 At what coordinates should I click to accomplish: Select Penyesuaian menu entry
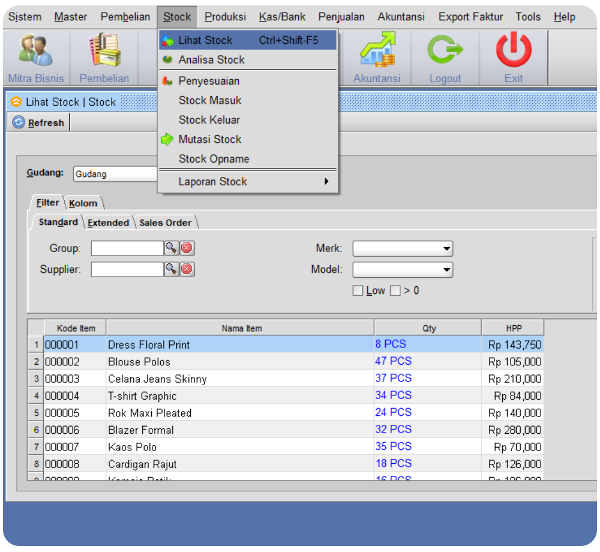click(x=248, y=81)
